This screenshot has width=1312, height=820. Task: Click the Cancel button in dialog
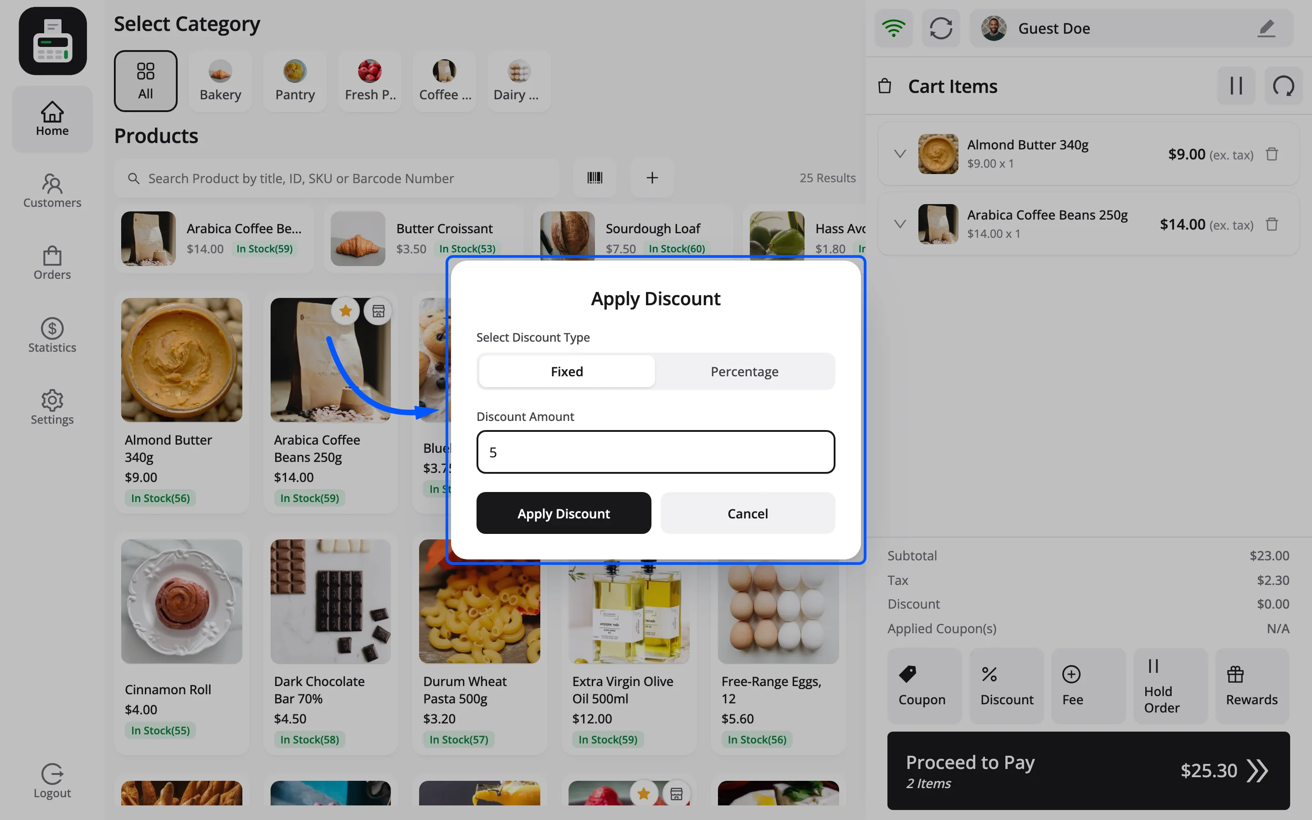tap(748, 513)
